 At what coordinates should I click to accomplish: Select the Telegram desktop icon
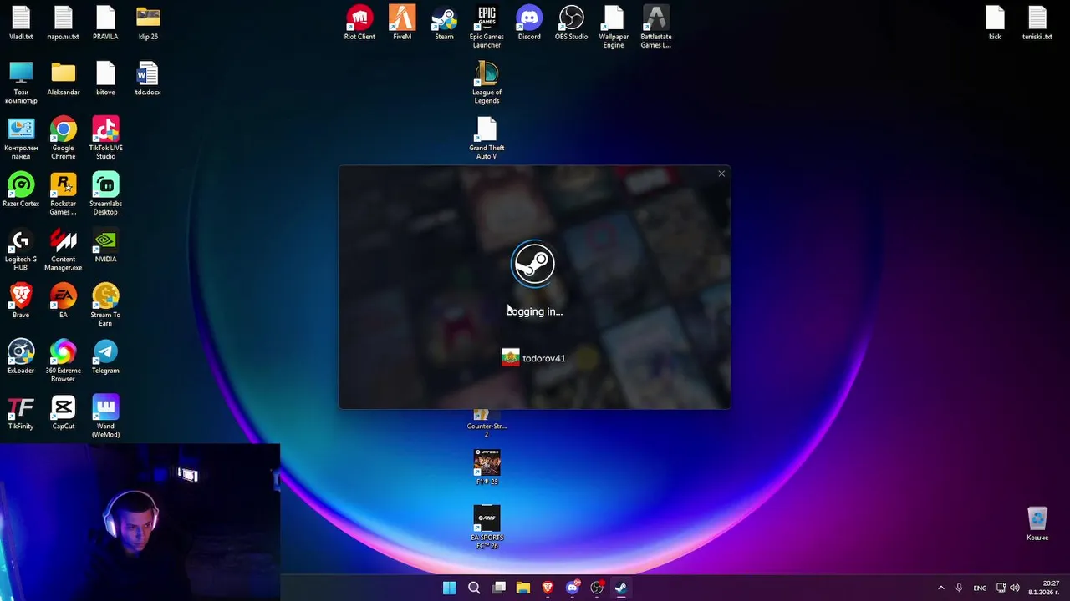105,356
